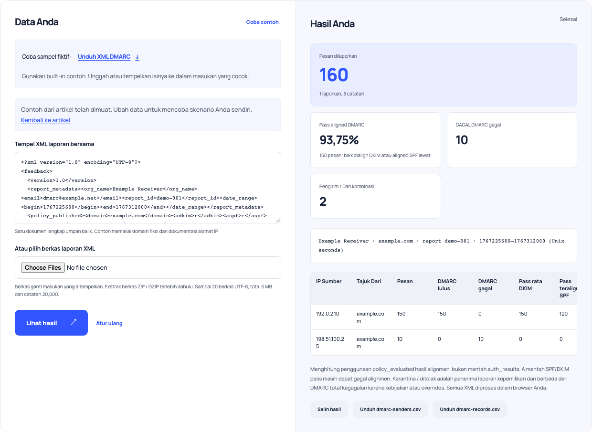Click the Tajuk Dari column header
The height and width of the screenshot is (433, 592).
pyautogui.click(x=369, y=281)
